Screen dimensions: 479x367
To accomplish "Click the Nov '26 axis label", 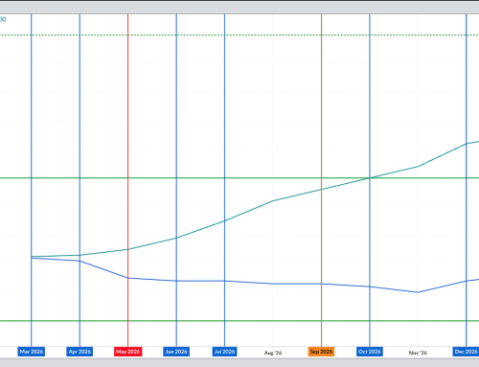I will 418,353.
